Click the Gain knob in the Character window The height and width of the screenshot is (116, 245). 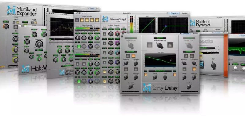(213, 65)
